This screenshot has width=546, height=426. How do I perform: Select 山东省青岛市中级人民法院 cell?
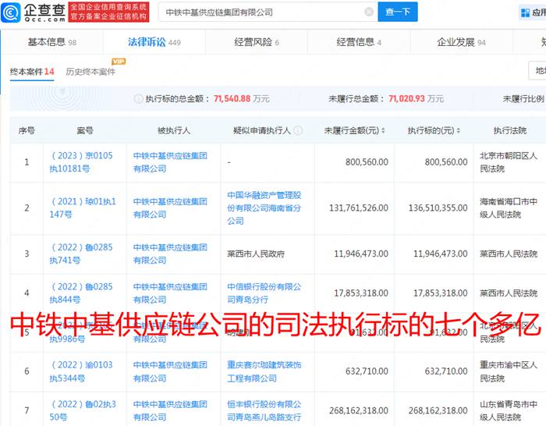[509, 410]
